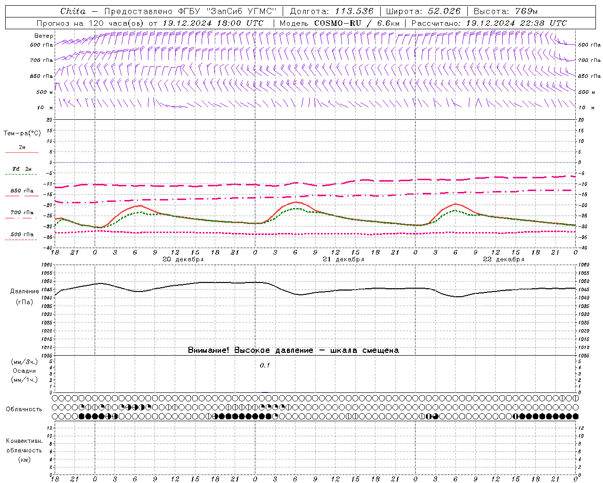Click the "Долгота: 113.536" header field

(332, 11)
